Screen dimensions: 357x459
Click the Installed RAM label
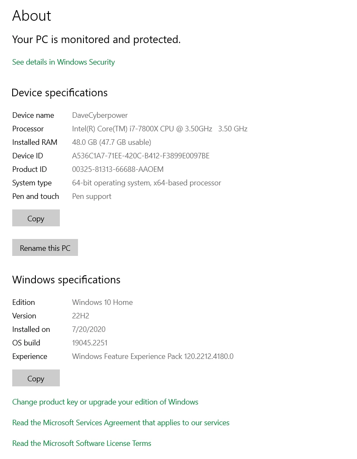tap(35, 142)
